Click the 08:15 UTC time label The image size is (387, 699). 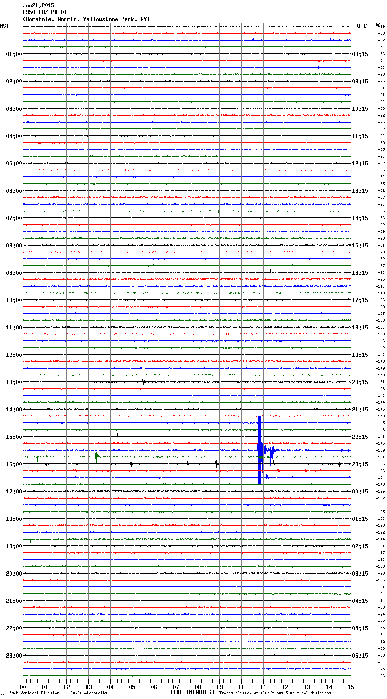(x=360, y=54)
